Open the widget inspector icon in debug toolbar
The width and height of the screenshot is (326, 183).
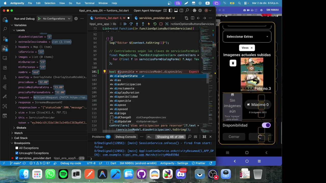point(167,24)
